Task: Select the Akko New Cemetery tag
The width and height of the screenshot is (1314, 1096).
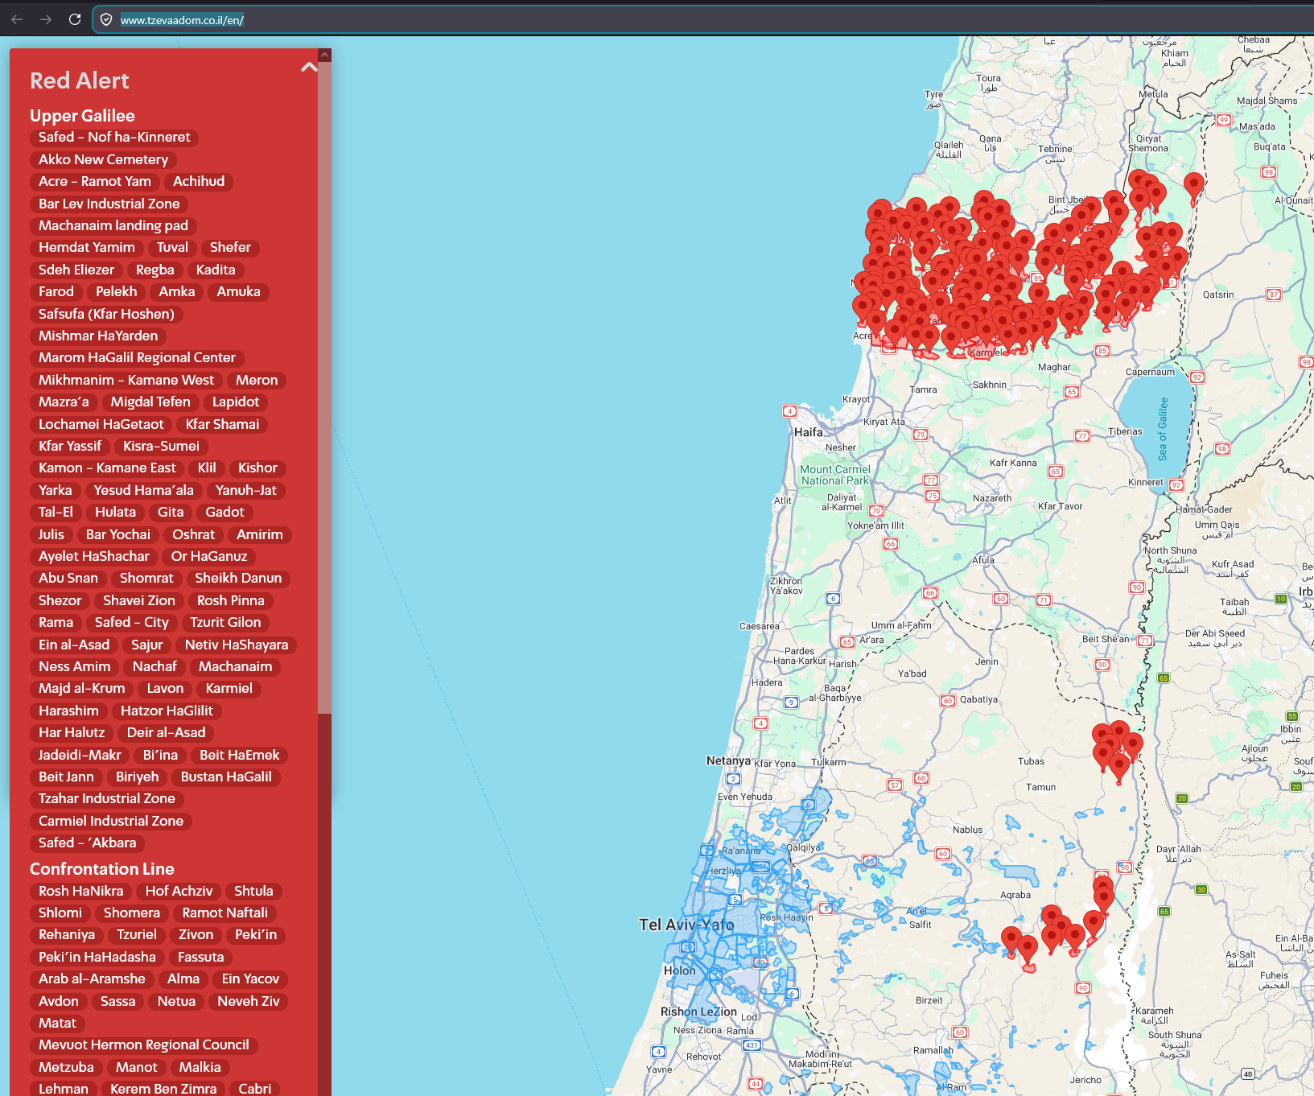Action: tap(104, 159)
